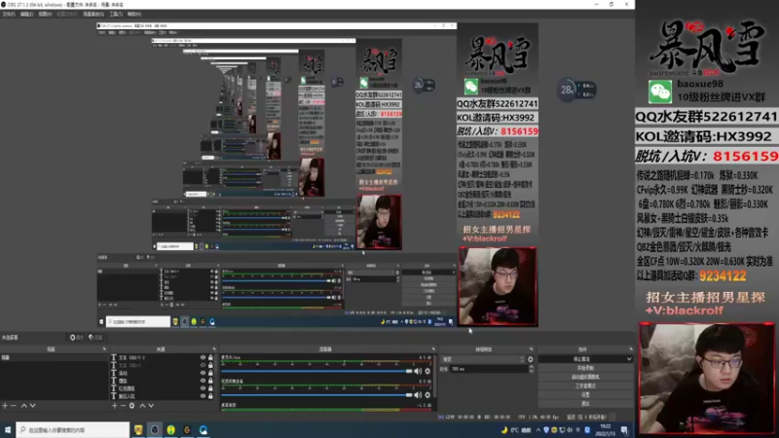Toggle visibility of the last source row
This screenshot has width=779, height=438.
[x=203, y=396]
